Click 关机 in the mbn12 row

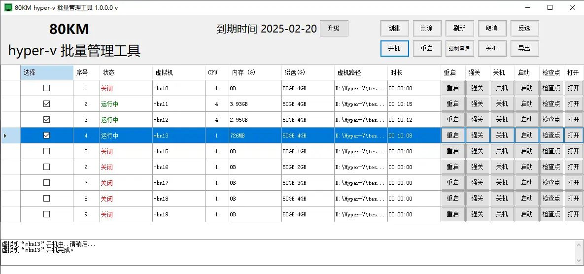coord(502,119)
